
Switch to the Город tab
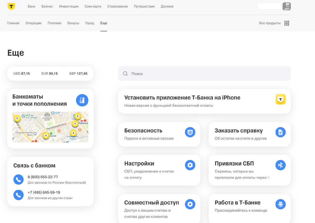[90, 23]
